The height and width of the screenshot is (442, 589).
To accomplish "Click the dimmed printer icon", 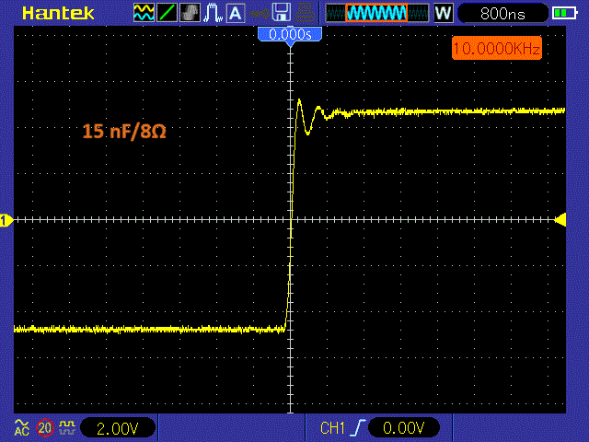I will [304, 13].
